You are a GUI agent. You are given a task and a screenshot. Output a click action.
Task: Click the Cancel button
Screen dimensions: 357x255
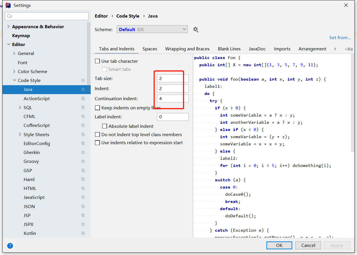click(308, 246)
